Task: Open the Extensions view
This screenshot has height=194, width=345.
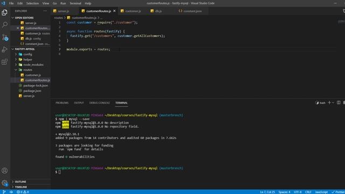Action: pos(5,62)
